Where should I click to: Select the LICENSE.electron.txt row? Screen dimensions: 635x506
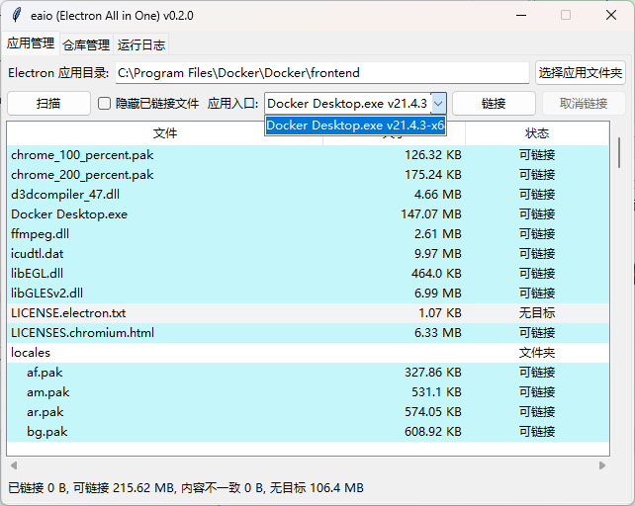click(x=308, y=313)
